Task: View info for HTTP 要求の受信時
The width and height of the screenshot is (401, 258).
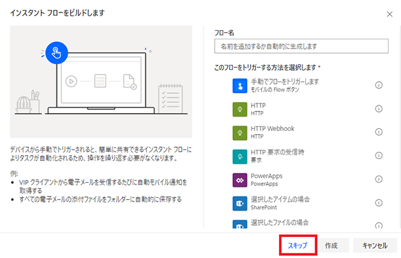Action: [x=379, y=155]
